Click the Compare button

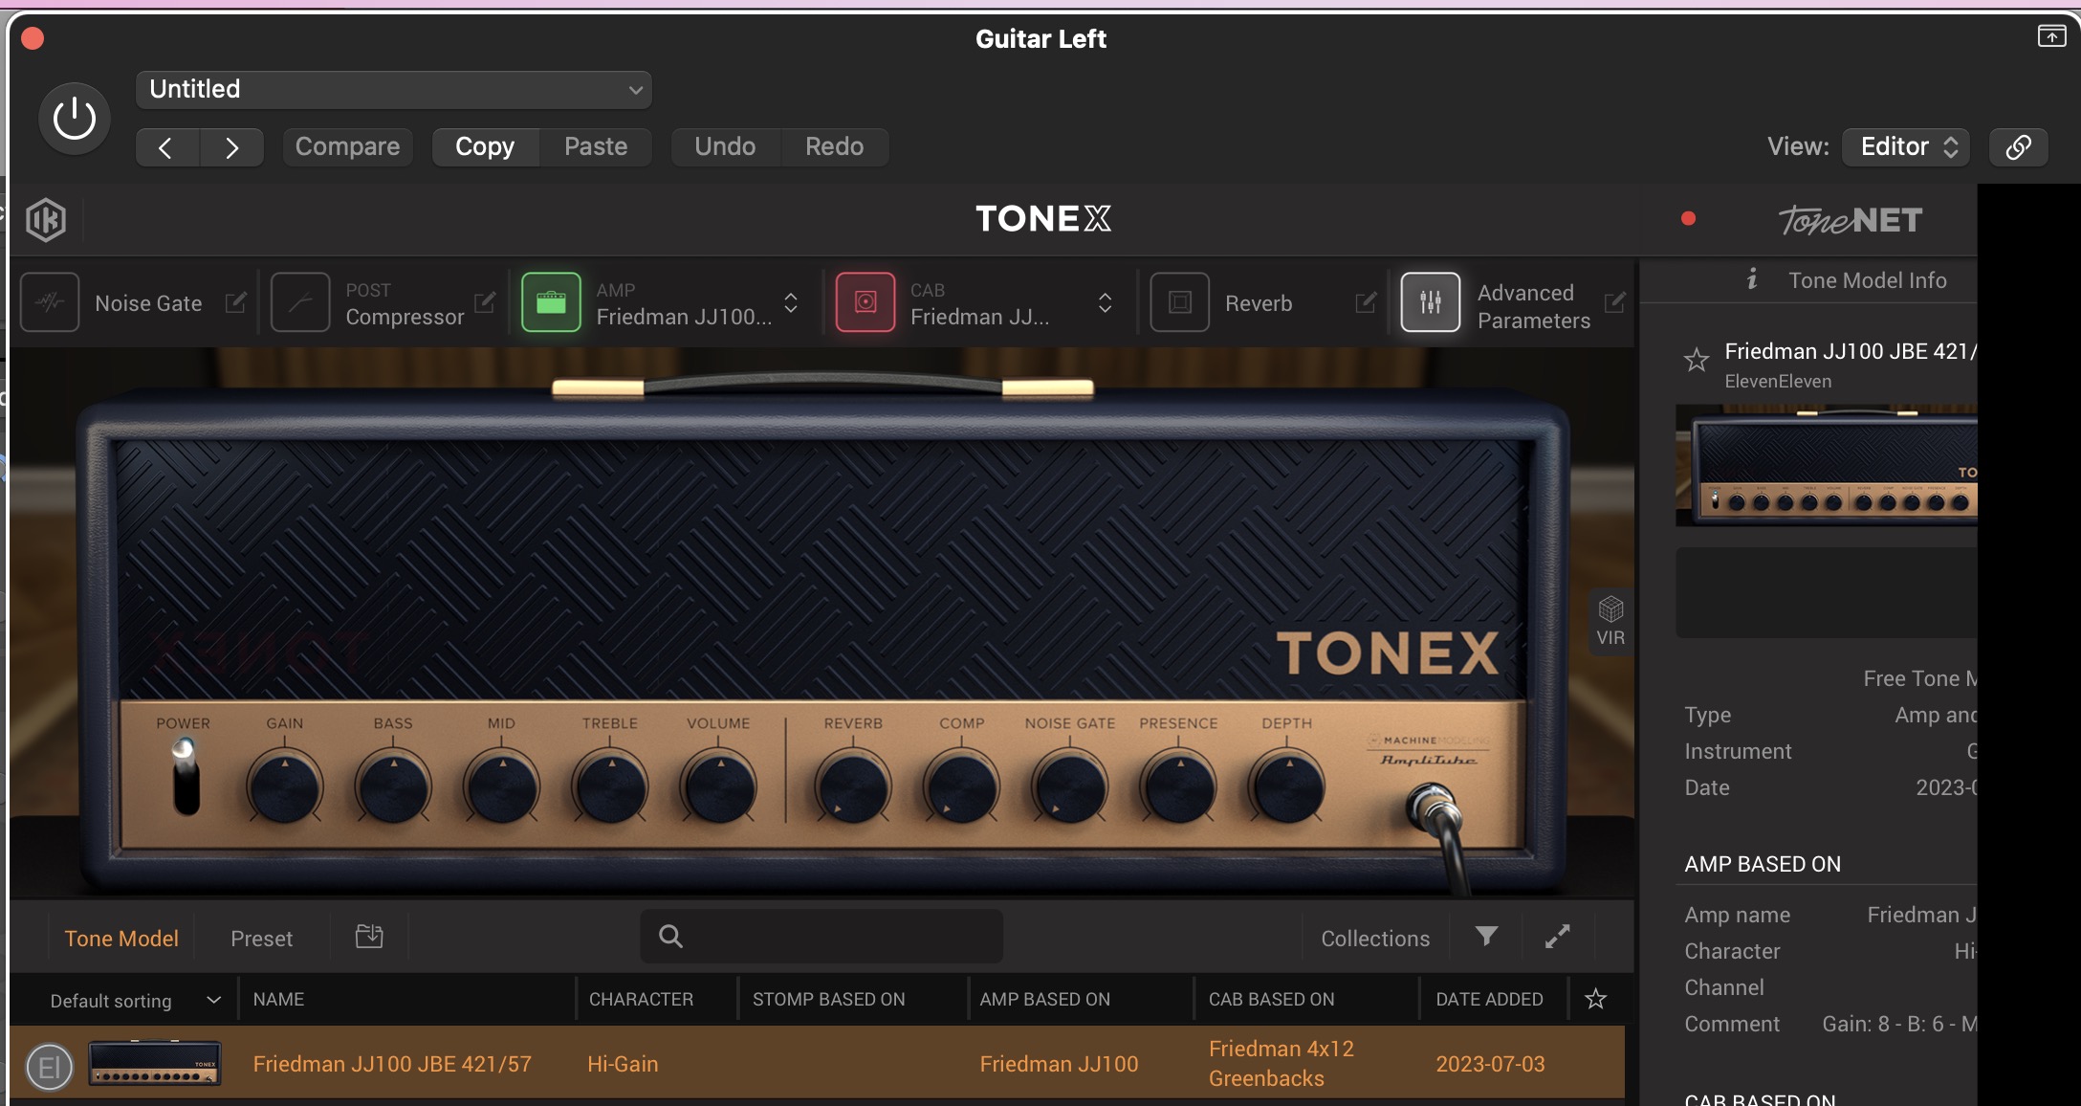tap(347, 146)
